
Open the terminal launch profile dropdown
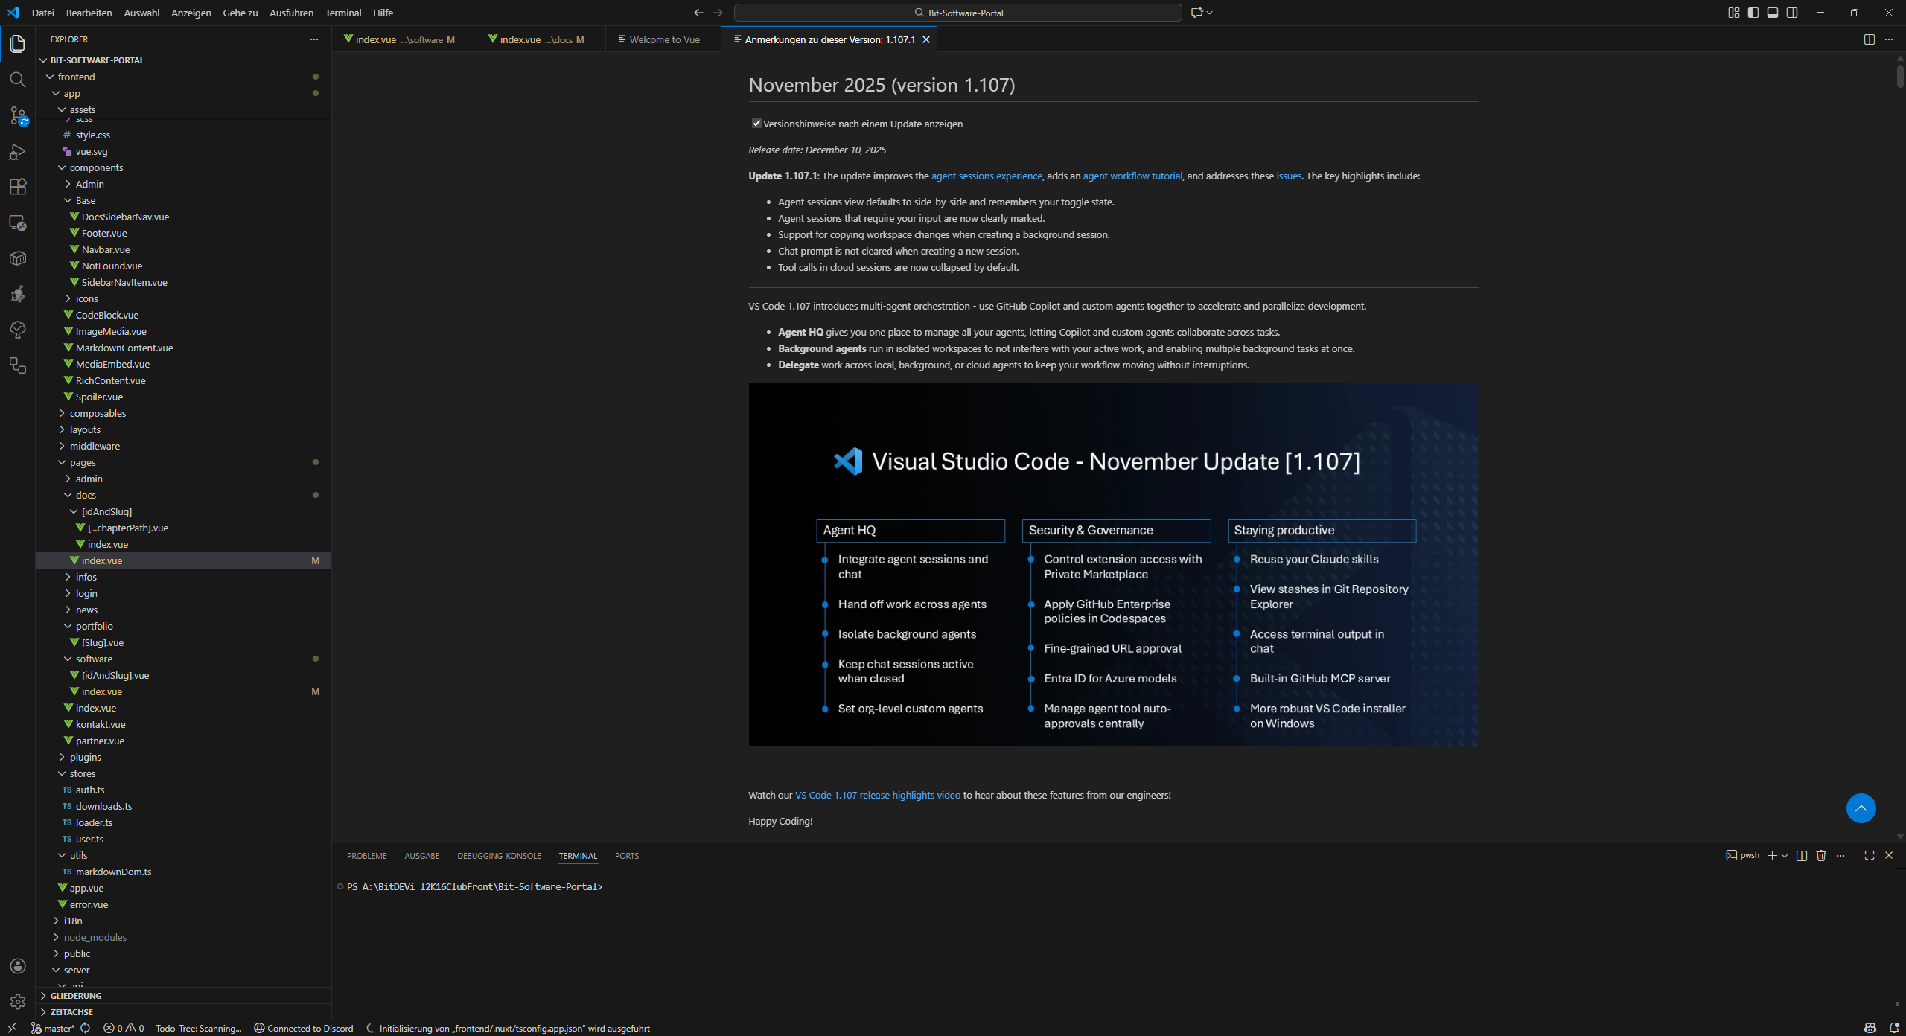tap(1785, 856)
